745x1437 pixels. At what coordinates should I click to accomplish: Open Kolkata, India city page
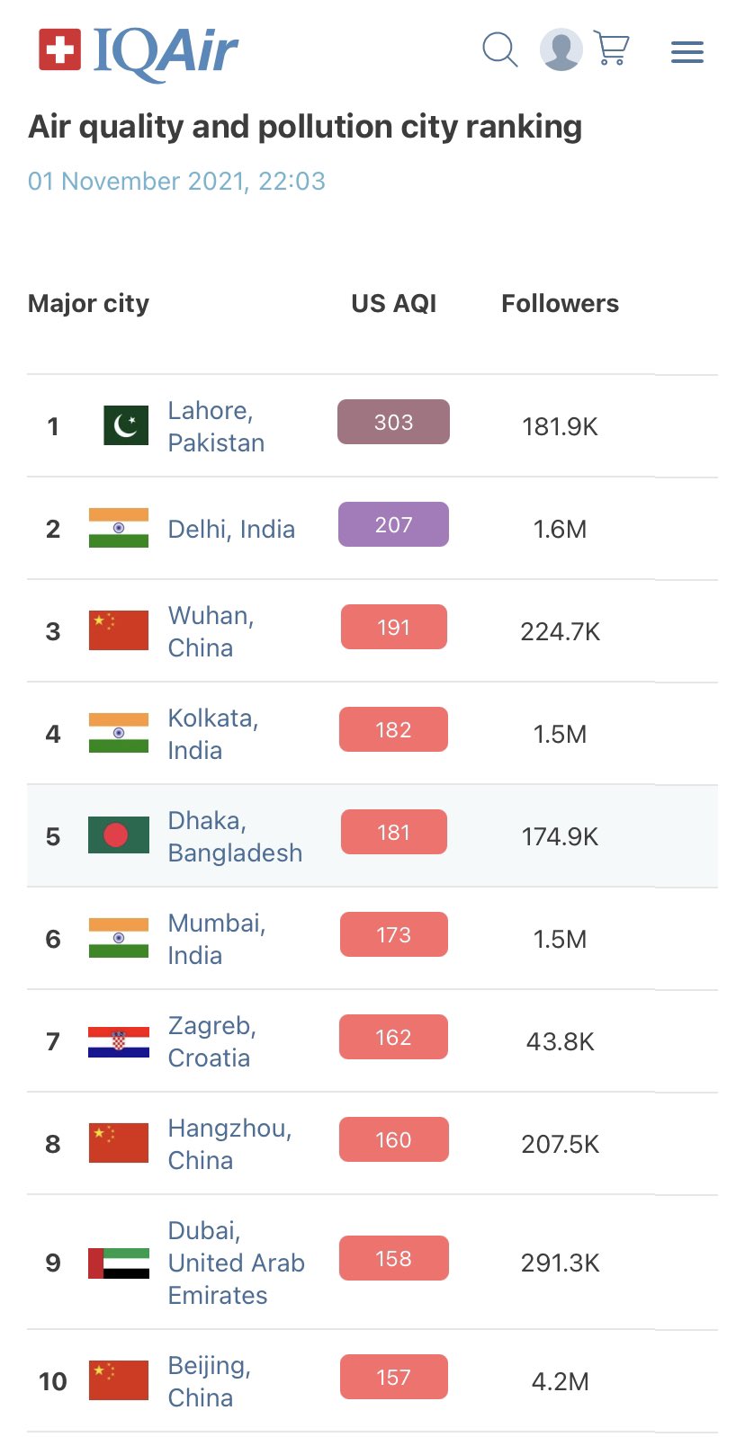point(213,734)
